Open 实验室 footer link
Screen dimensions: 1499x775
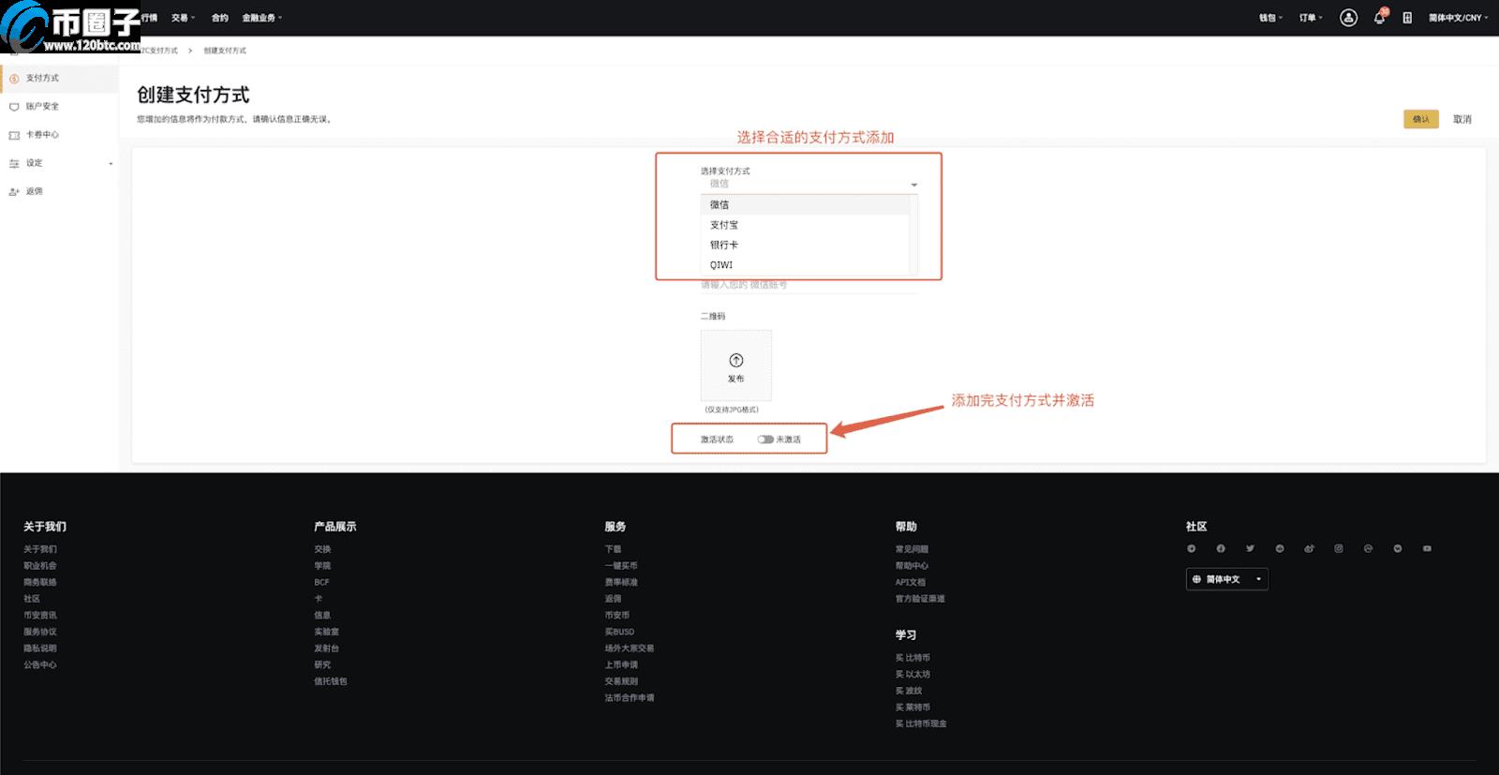[x=327, y=632]
